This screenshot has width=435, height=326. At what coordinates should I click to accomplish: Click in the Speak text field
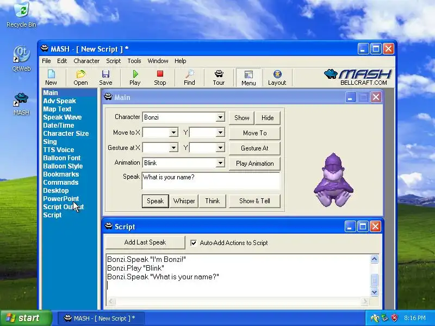pos(211,181)
